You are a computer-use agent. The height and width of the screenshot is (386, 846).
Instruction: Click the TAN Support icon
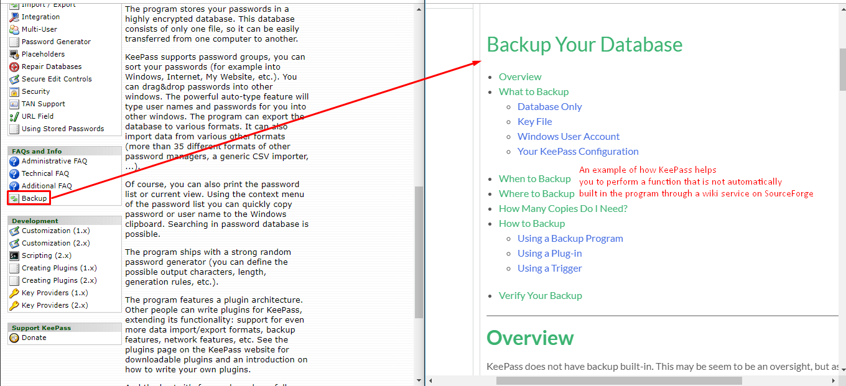click(x=14, y=104)
